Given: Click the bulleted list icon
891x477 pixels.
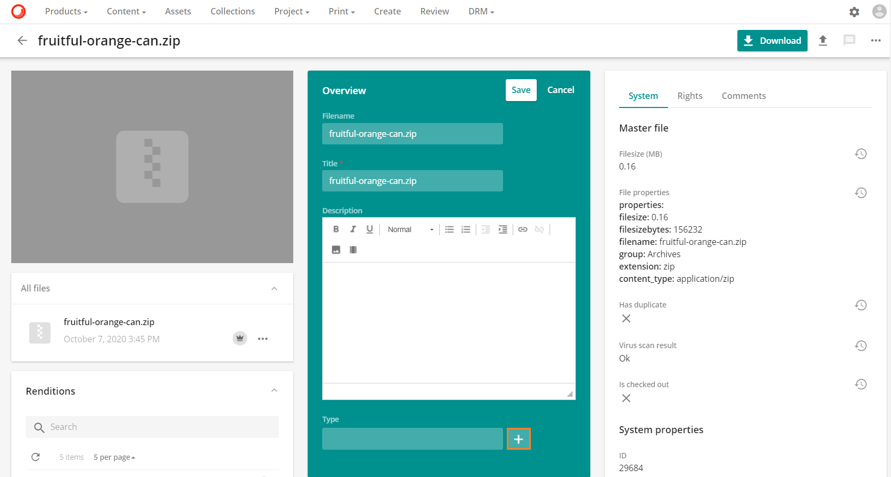Looking at the screenshot, I should tap(450, 229).
